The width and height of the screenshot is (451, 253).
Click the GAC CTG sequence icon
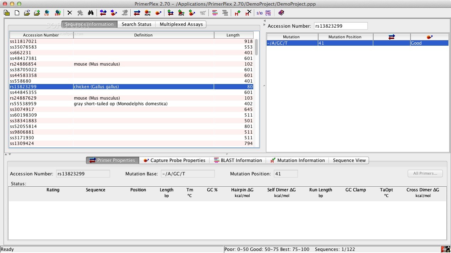[268, 13]
